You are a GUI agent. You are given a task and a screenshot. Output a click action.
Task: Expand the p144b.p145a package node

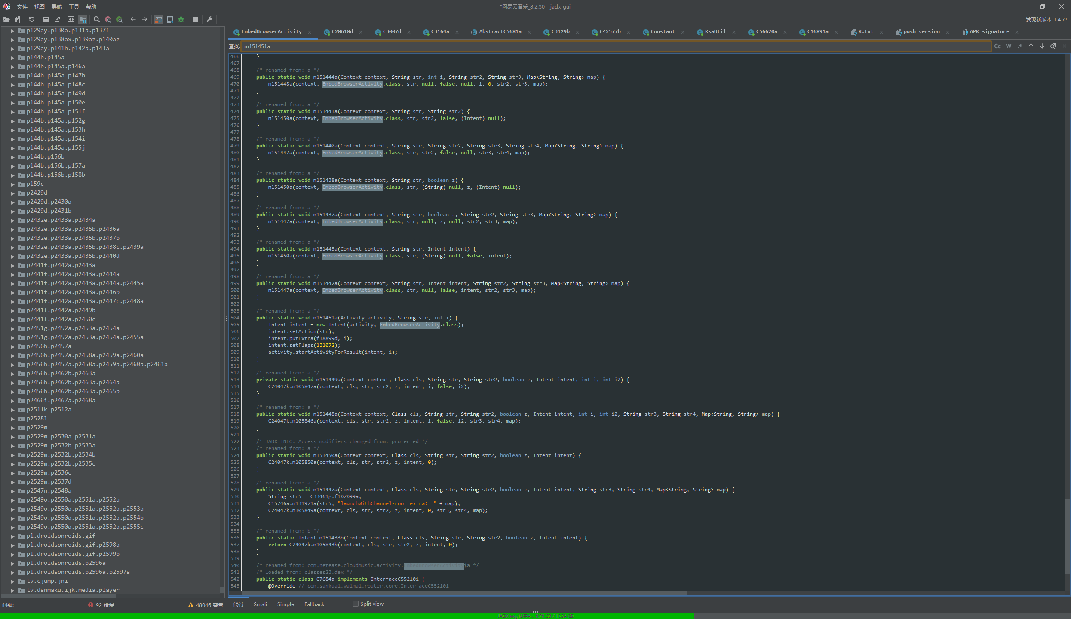(x=12, y=58)
